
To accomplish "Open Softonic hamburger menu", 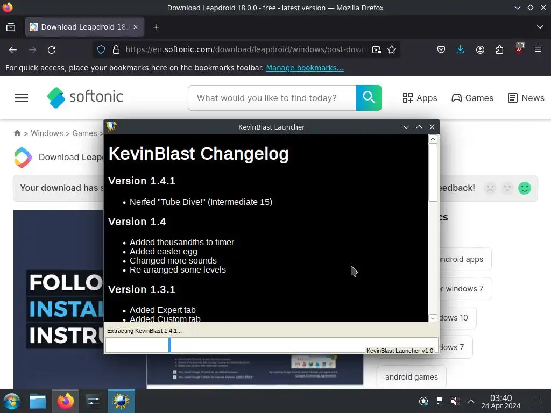I will (x=22, y=98).
